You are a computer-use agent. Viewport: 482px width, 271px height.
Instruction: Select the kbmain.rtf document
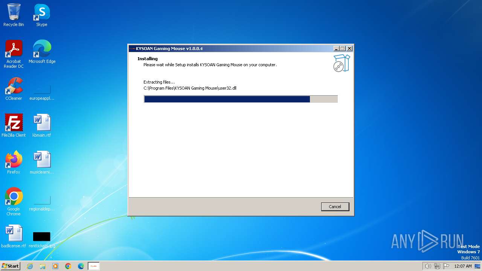point(42,126)
